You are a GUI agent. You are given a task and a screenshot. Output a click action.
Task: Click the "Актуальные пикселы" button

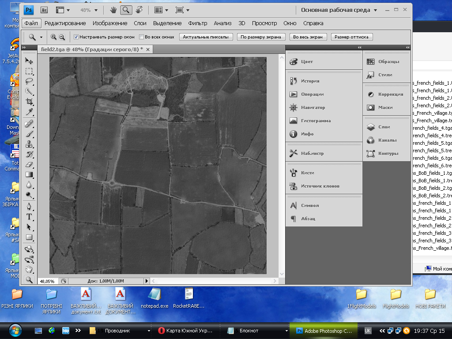click(206, 37)
